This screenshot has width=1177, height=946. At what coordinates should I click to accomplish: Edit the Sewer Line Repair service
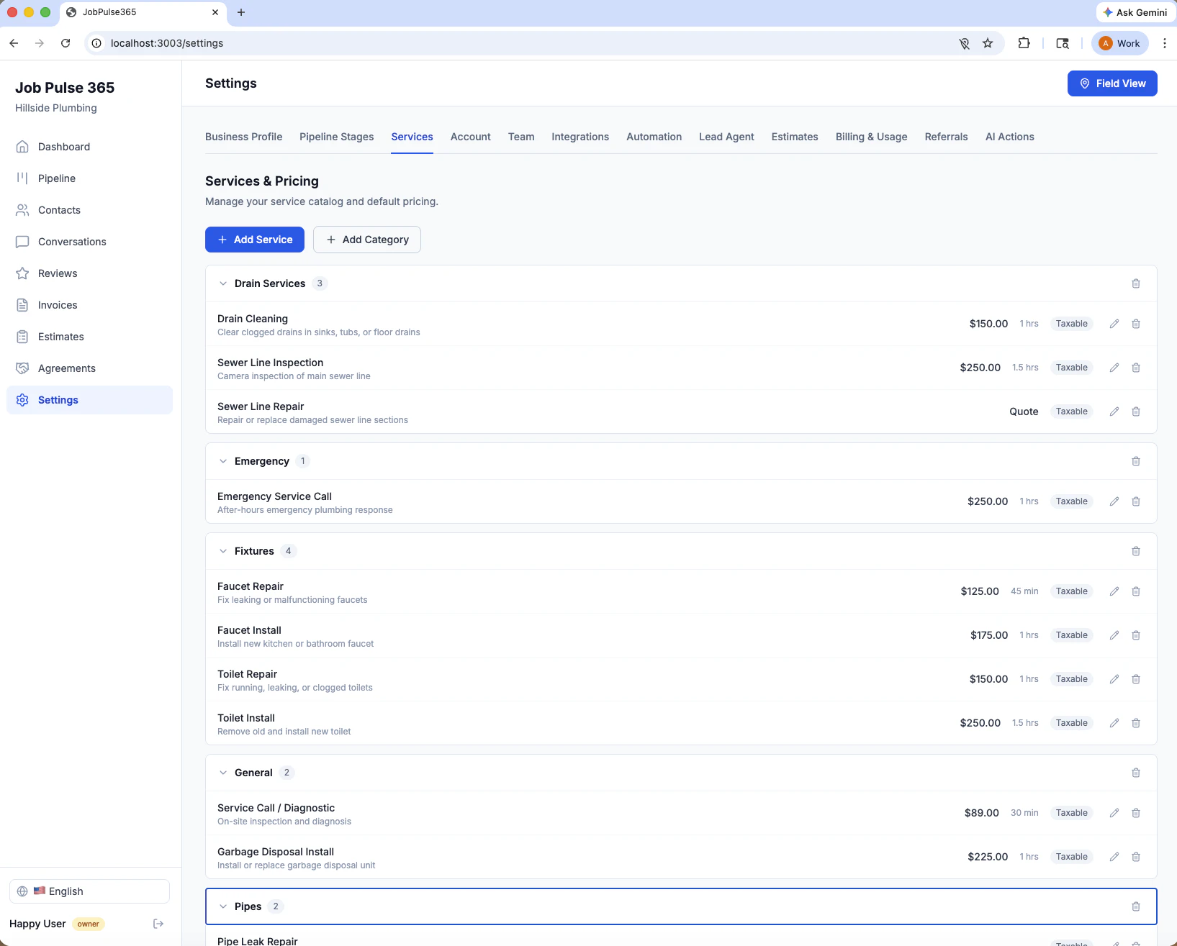(x=1114, y=411)
